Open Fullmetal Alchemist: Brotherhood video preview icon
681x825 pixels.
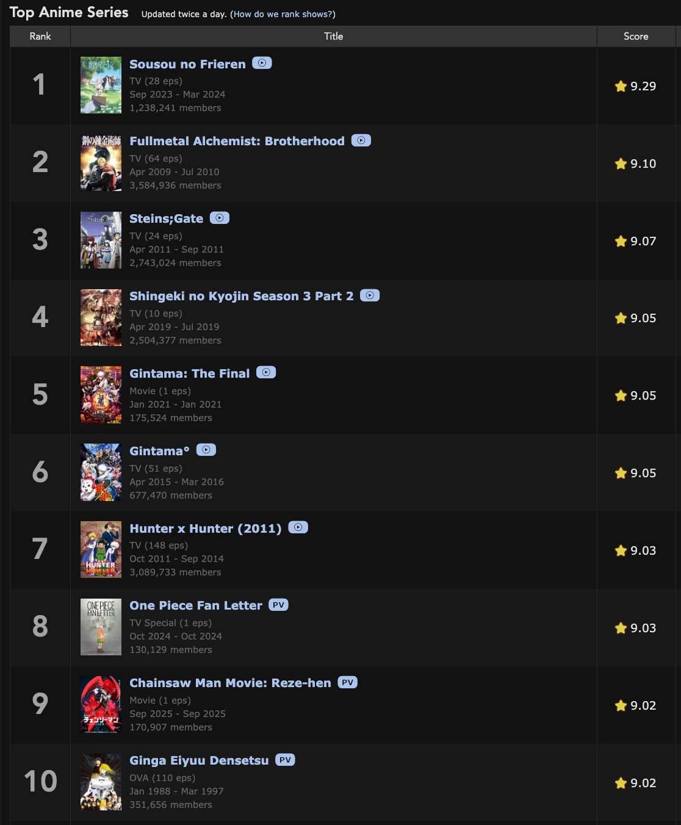361,140
